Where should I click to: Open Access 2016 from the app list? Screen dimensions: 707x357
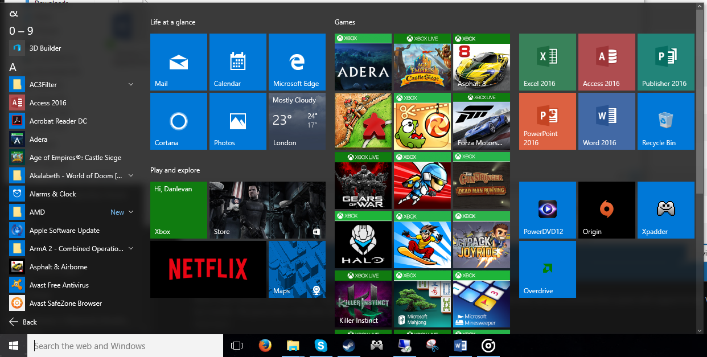(x=72, y=102)
